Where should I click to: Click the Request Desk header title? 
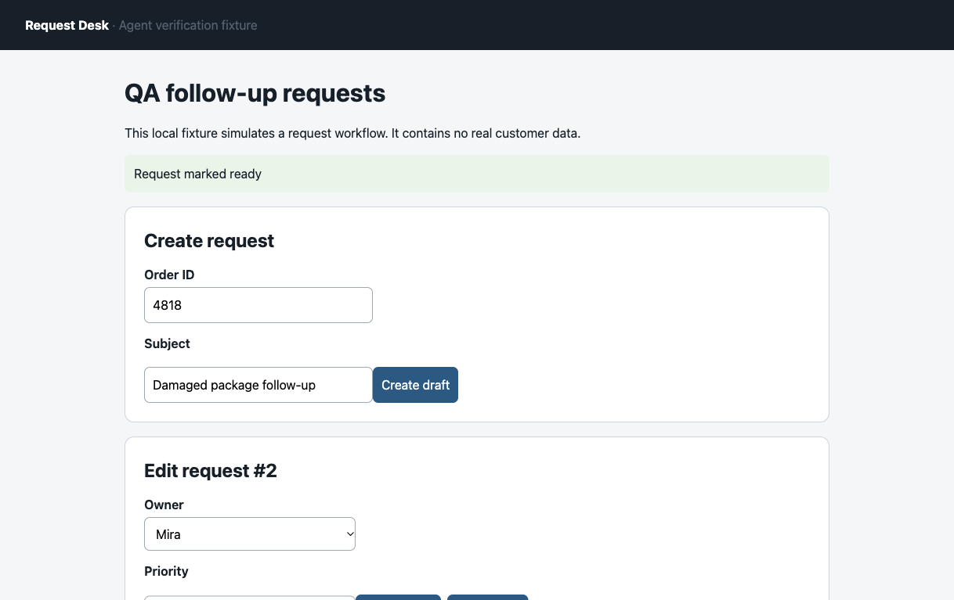[67, 25]
